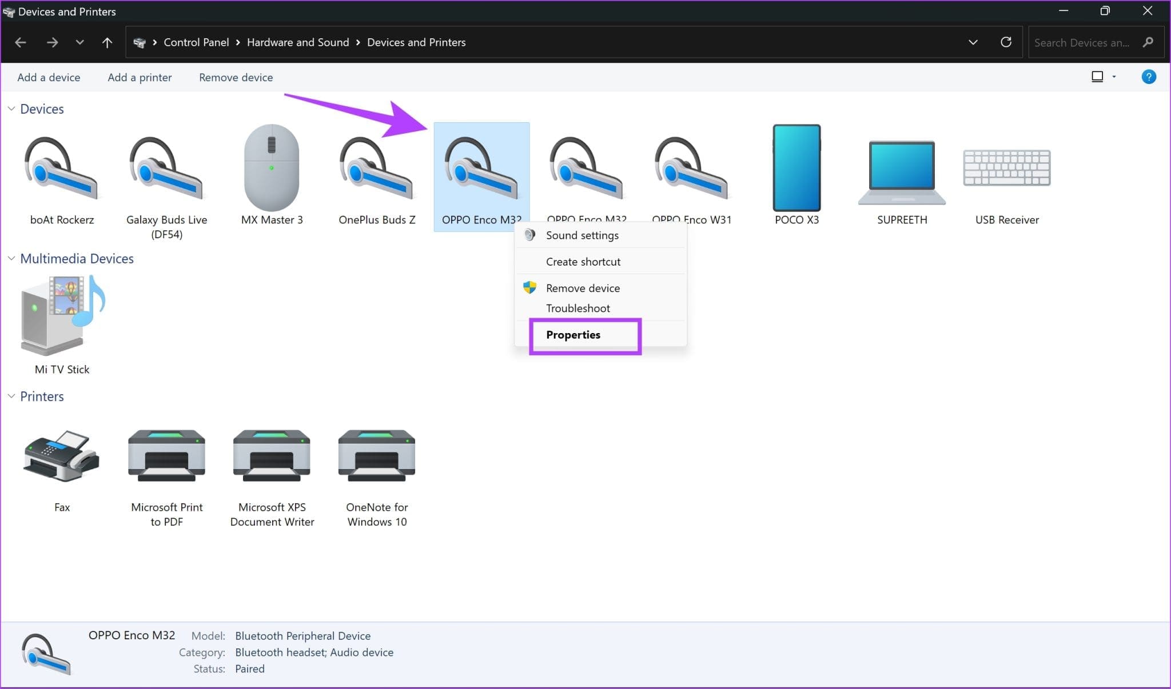Image resolution: width=1171 pixels, height=689 pixels.
Task: Choose Troubleshoot from the context menu
Action: 577,309
